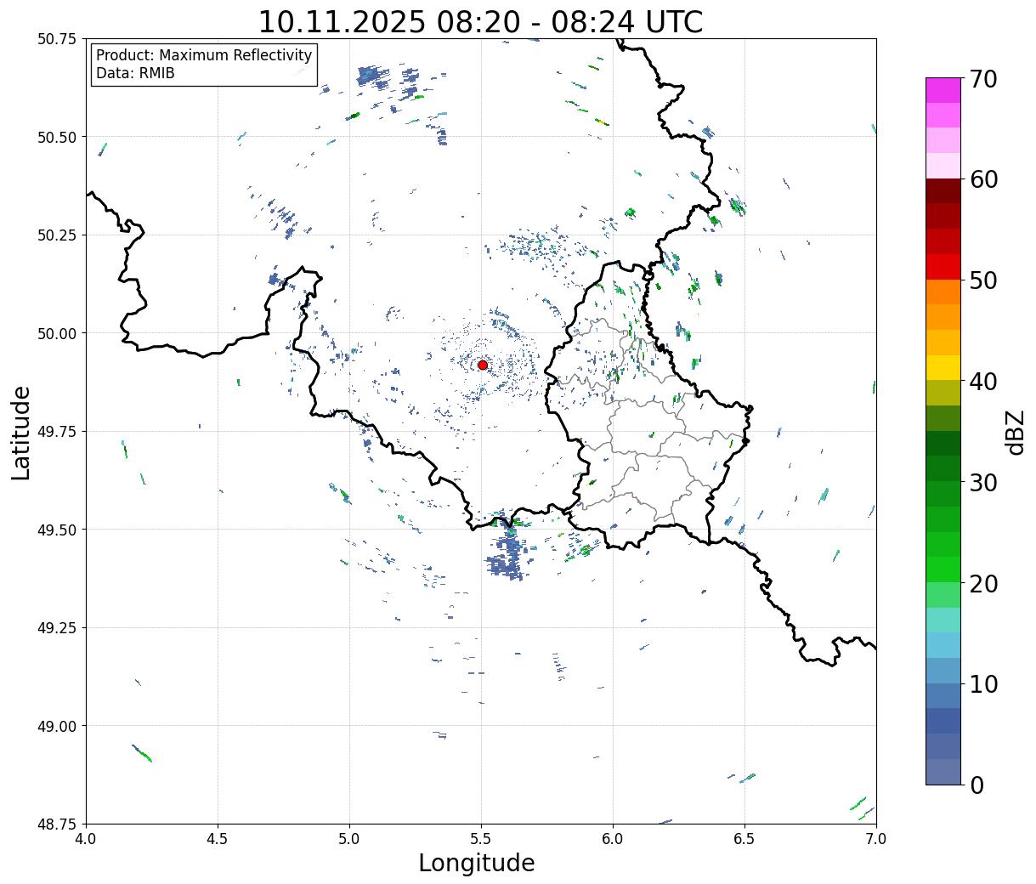Click the colorbar tick label '20'
The image size is (1036, 884).
click(x=982, y=583)
